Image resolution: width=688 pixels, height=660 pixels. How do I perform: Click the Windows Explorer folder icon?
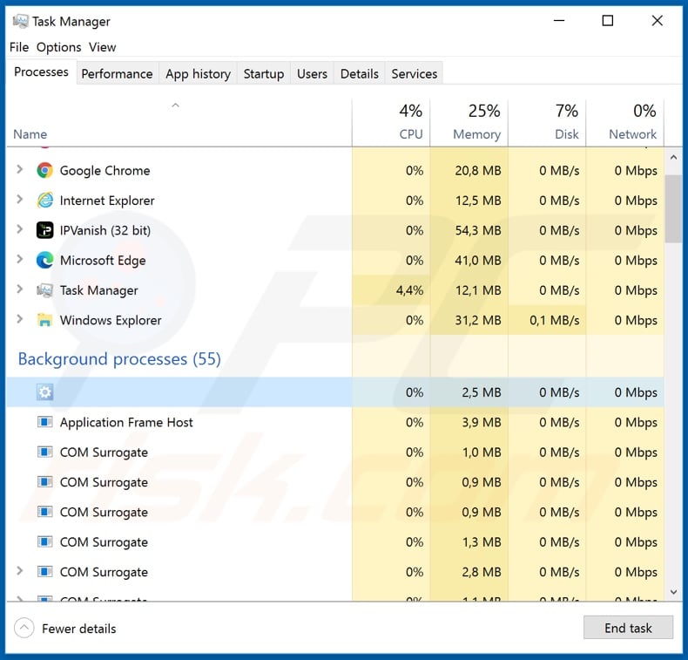tap(44, 320)
